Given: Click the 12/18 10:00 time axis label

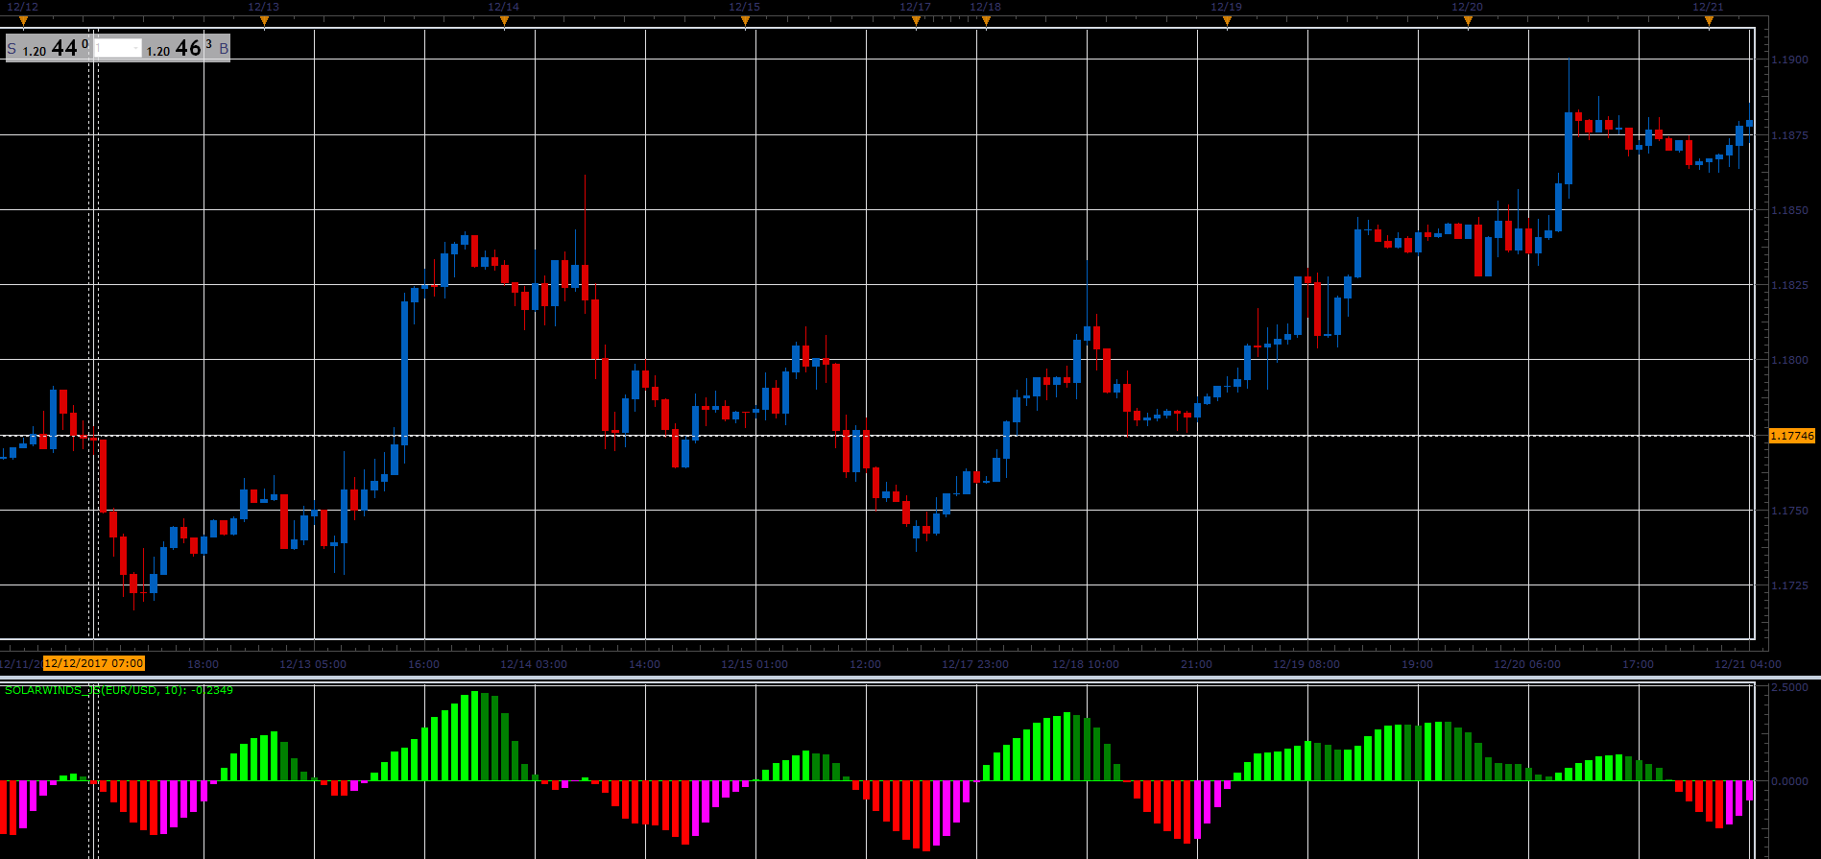Looking at the screenshot, I should click(x=1086, y=664).
